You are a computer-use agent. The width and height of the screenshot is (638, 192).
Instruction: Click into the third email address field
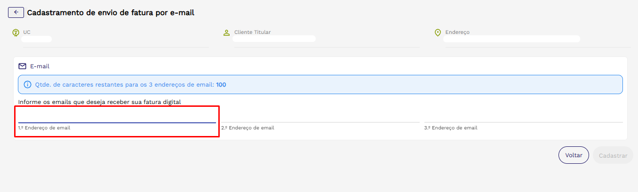(x=523, y=117)
